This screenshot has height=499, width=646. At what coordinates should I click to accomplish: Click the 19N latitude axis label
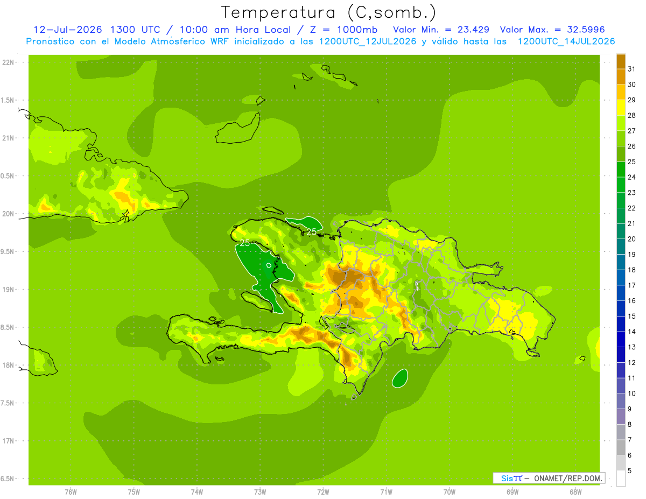[9, 290]
